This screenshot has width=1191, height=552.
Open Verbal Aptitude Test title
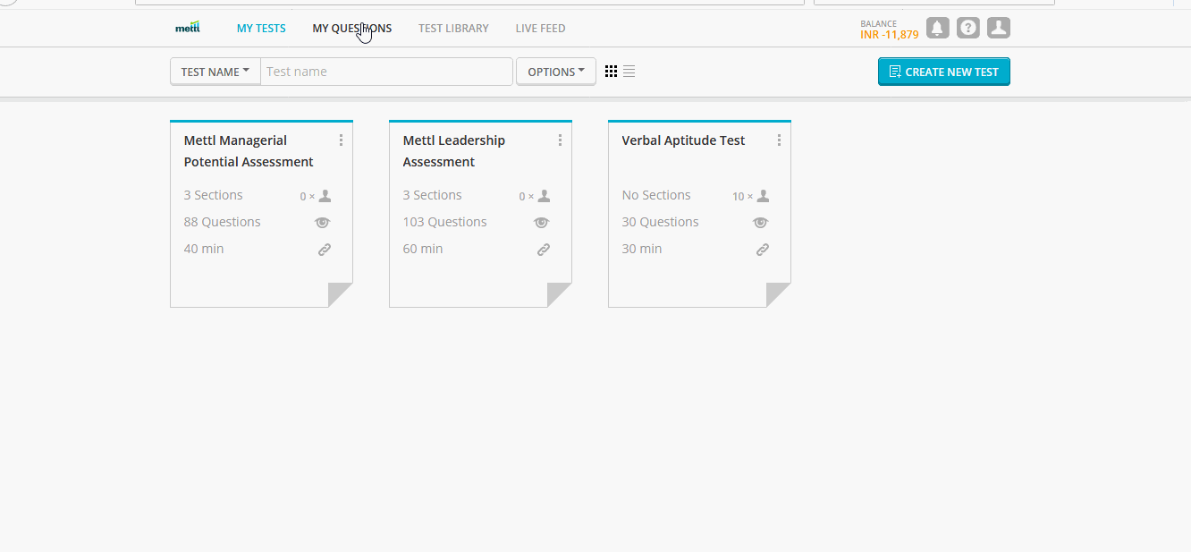click(x=683, y=140)
